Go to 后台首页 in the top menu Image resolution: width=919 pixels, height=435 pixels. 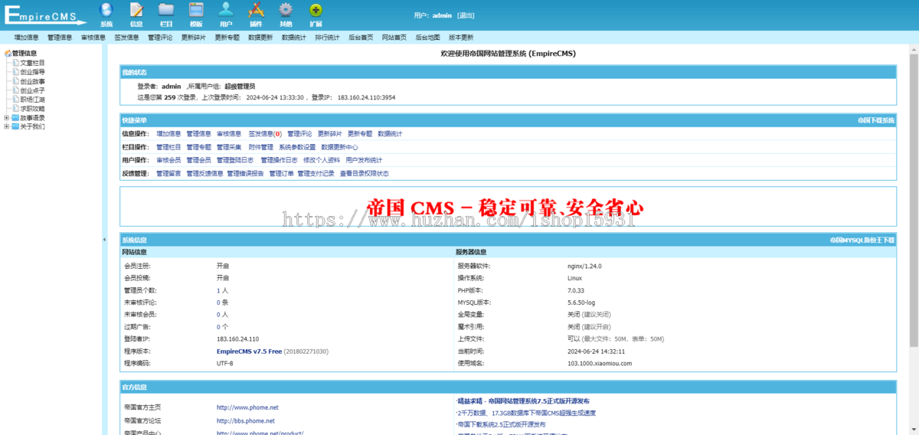361,38
